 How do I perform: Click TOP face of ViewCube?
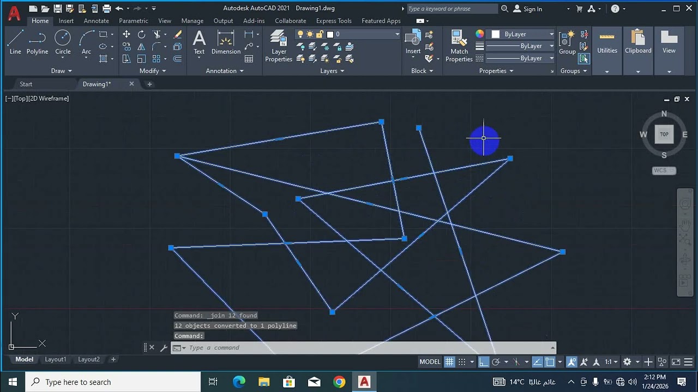(x=664, y=134)
